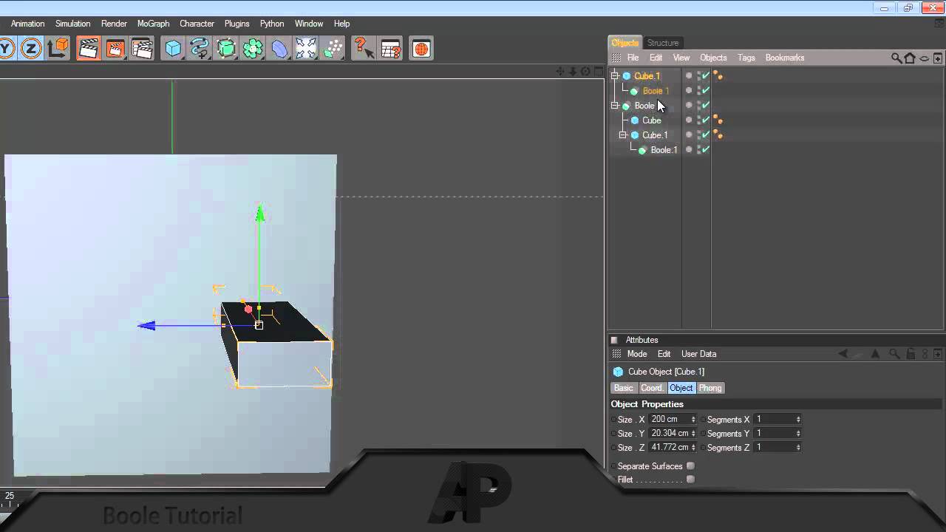This screenshot has width=946, height=532.
Task: Click the Array modeling objects icon
Action: pos(253,49)
